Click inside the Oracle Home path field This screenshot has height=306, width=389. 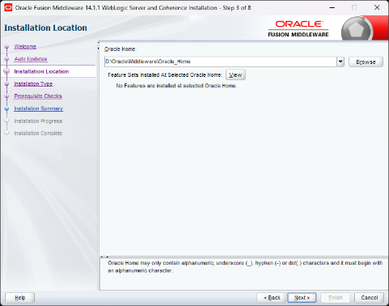pyautogui.click(x=221, y=62)
